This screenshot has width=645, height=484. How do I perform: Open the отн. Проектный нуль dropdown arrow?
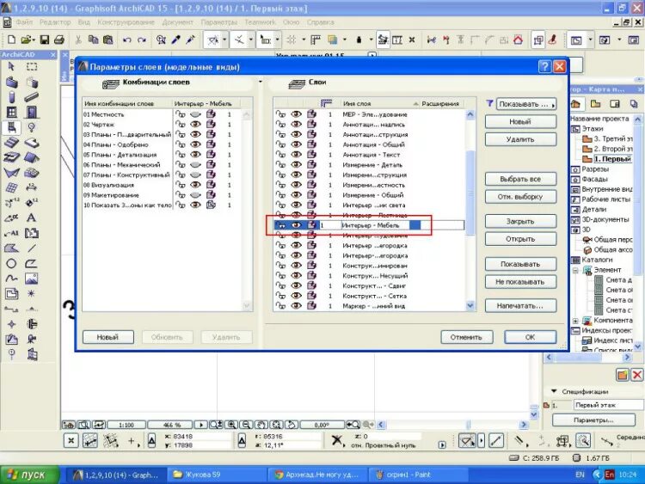(x=442, y=445)
